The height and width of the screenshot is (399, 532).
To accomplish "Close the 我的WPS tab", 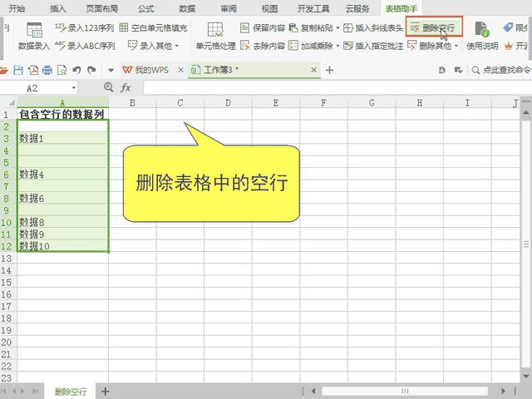I will pyautogui.click(x=181, y=70).
